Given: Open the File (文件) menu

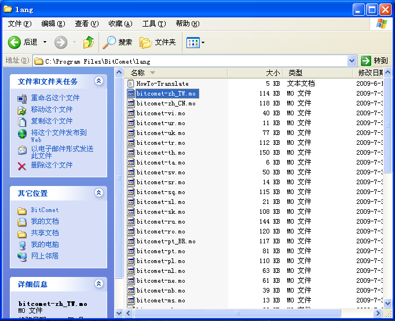Looking at the screenshot, I should tap(20, 24).
